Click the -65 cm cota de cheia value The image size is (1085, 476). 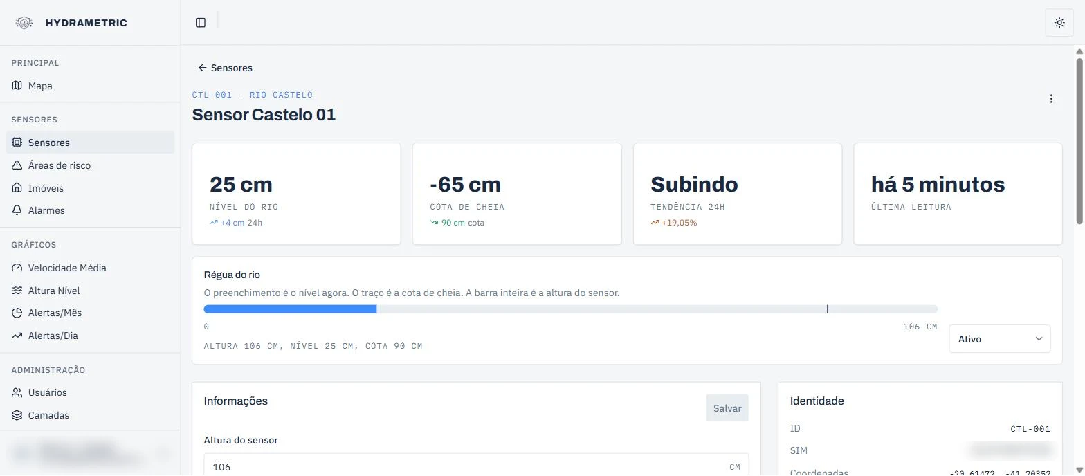coord(465,185)
